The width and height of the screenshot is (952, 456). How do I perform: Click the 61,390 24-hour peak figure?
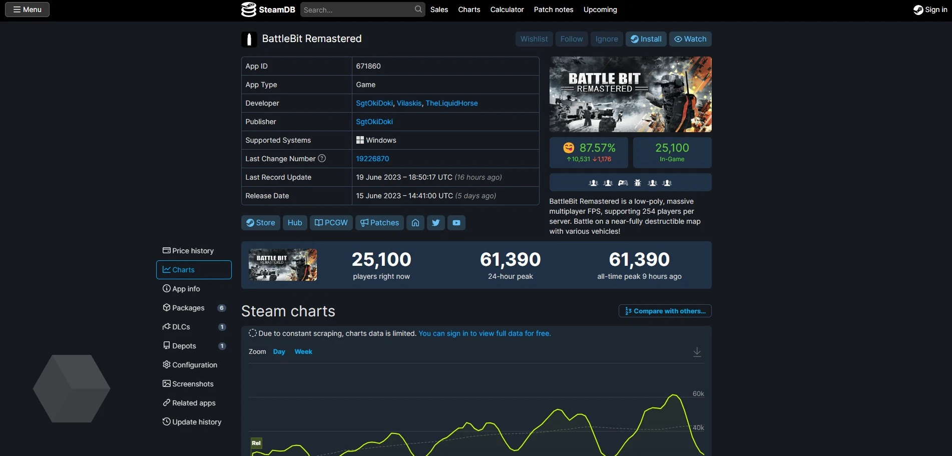point(511,259)
